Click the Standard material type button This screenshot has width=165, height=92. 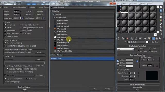155,42
